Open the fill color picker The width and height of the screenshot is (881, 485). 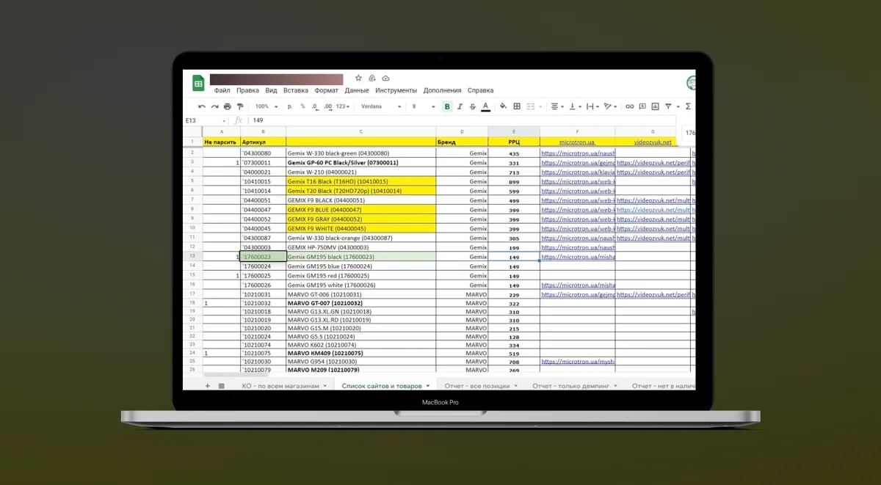(503, 106)
